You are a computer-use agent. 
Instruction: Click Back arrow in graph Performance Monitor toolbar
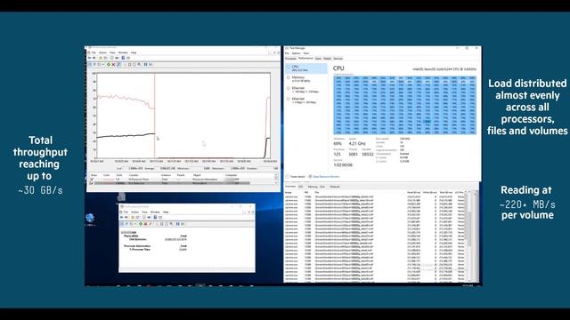pyautogui.click(x=89, y=58)
